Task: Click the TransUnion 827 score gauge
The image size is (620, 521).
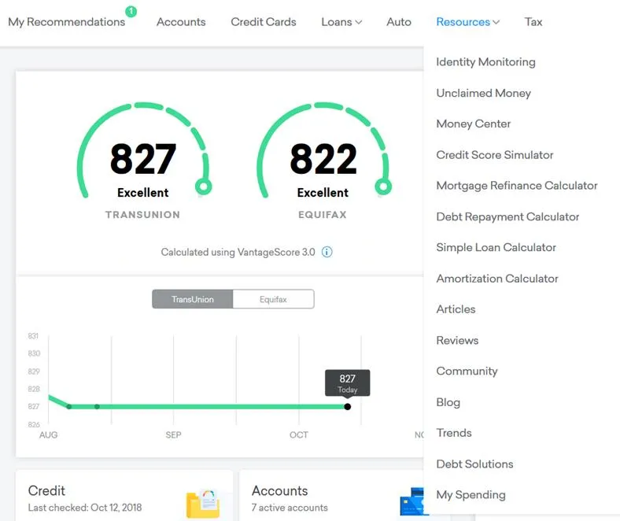Action: click(143, 160)
